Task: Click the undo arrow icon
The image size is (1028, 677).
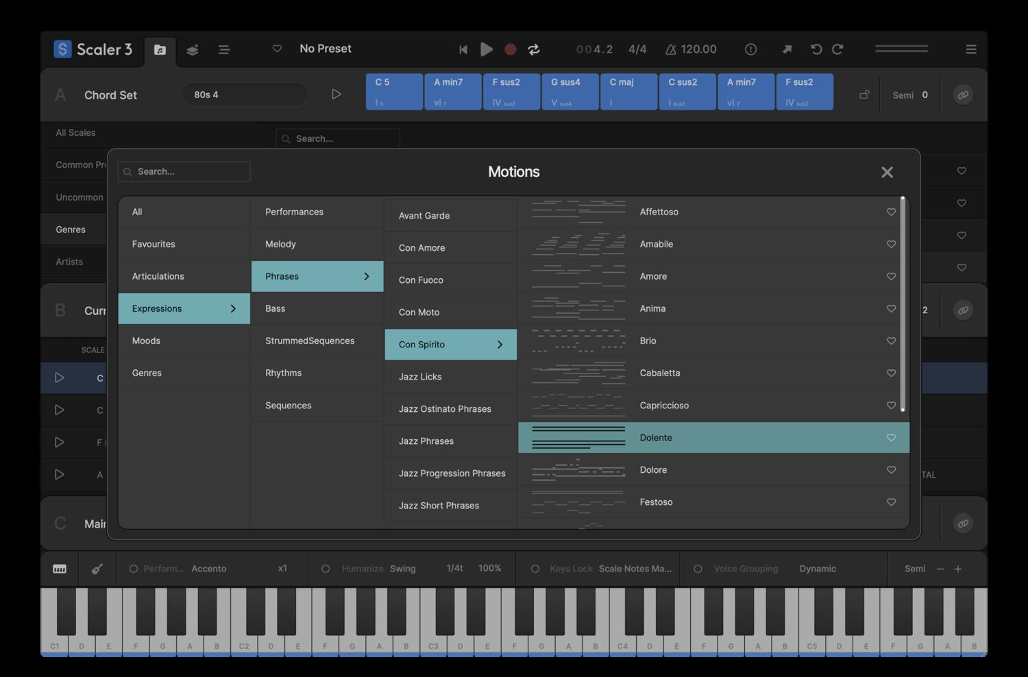Action: tap(816, 49)
